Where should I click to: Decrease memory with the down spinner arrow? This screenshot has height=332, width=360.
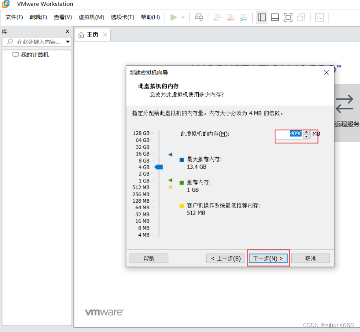coord(306,136)
